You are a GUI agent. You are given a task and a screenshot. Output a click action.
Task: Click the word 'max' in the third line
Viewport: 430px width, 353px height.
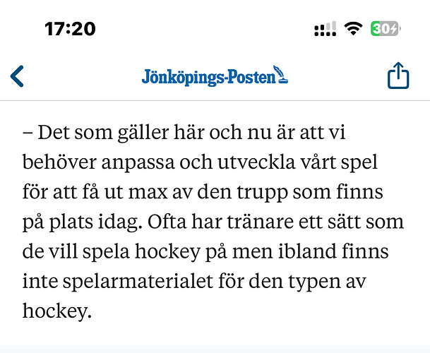(148, 193)
